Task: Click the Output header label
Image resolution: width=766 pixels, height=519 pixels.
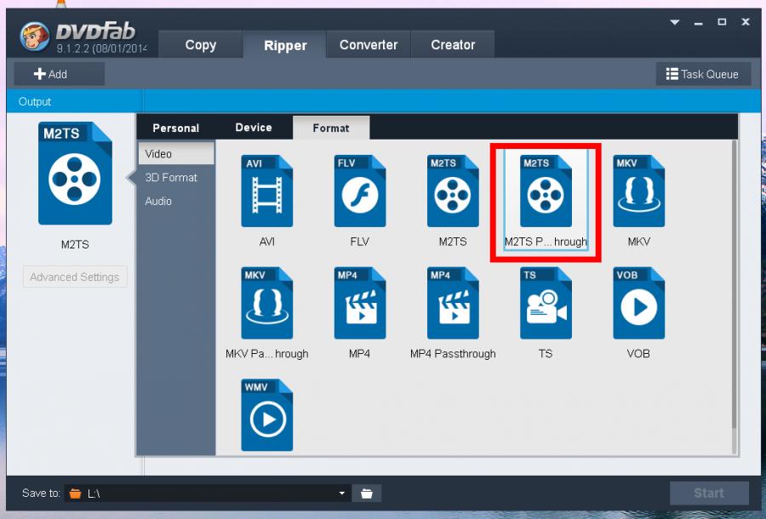Action: (35, 101)
